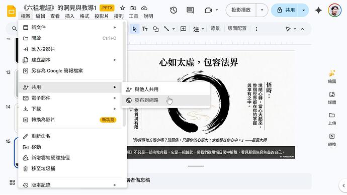Image resolution: width=347 pixels, height=195 pixels.
Task: Choose 新增雲端硬碟捷徑 entry
Action: [70, 158]
